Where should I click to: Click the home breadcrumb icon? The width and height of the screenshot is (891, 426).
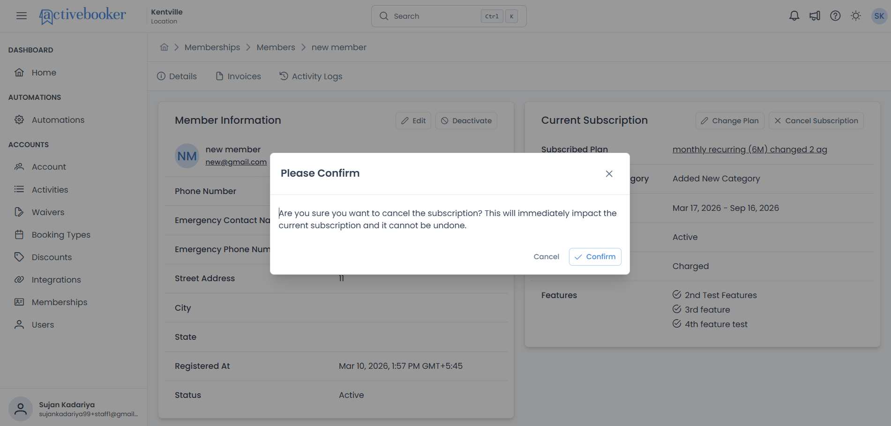click(x=164, y=47)
